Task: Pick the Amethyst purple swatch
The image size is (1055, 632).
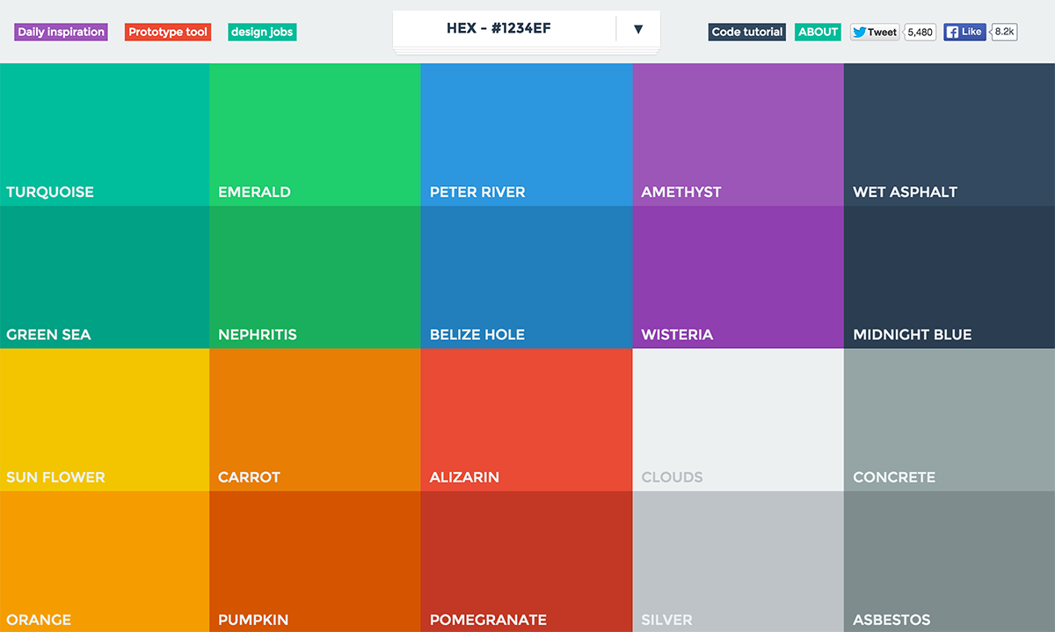Action: tap(737, 132)
